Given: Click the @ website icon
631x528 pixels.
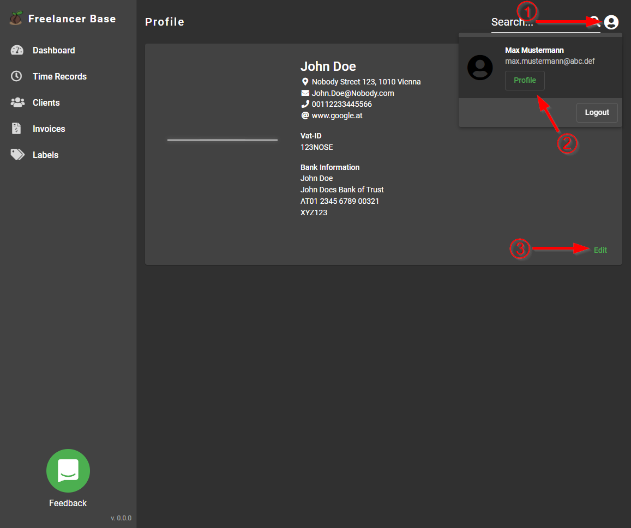Looking at the screenshot, I should pos(305,116).
